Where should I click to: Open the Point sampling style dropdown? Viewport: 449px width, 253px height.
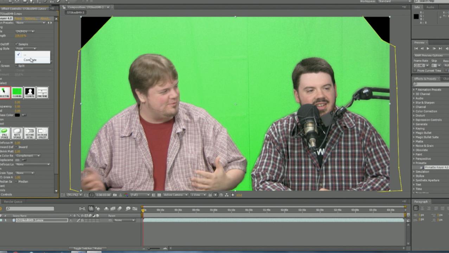[26, 49]
